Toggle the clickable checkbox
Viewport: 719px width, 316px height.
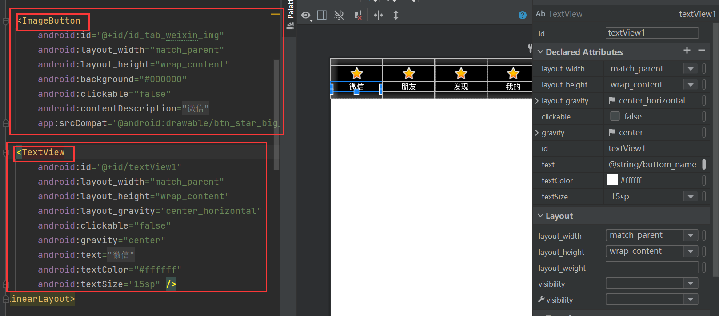click(x=615, y=116)
